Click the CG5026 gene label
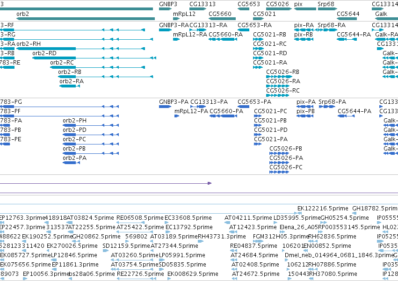This screenshot has width=398, height=281. coord(277,4)
